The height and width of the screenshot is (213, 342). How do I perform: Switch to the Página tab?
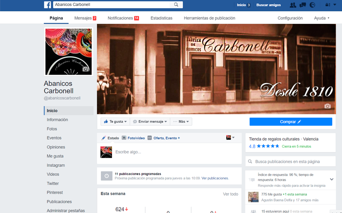tap(56, 18)
